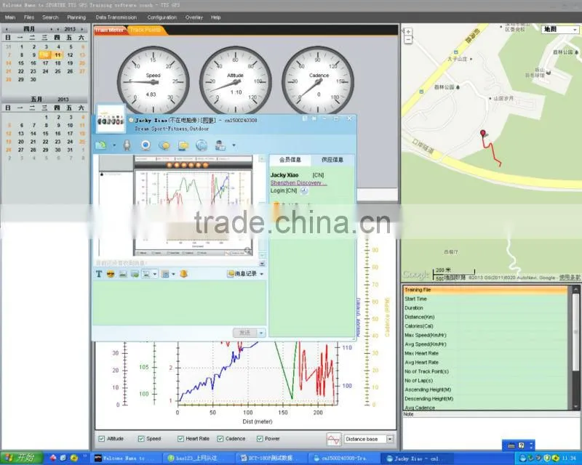Open the Planning menu
582x465 pixels.
[76, 17]
